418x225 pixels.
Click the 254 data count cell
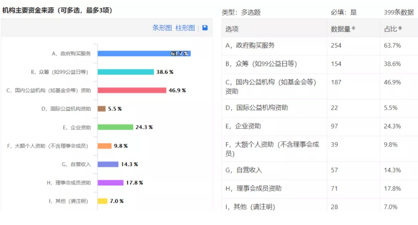[x=337, y=45]
